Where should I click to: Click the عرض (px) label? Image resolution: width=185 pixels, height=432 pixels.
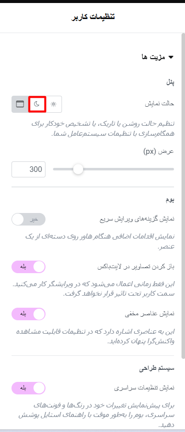159,151
